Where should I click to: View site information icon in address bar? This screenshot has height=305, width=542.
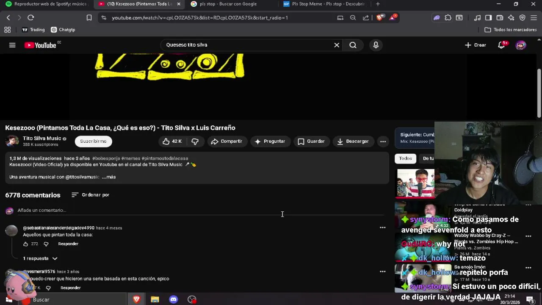(x=104, y=18)
